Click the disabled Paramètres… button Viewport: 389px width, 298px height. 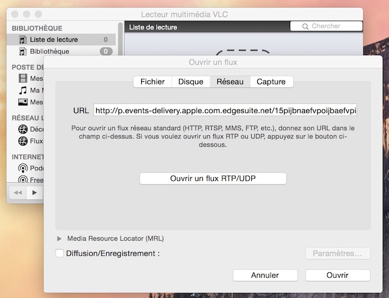tap(338, 254)
